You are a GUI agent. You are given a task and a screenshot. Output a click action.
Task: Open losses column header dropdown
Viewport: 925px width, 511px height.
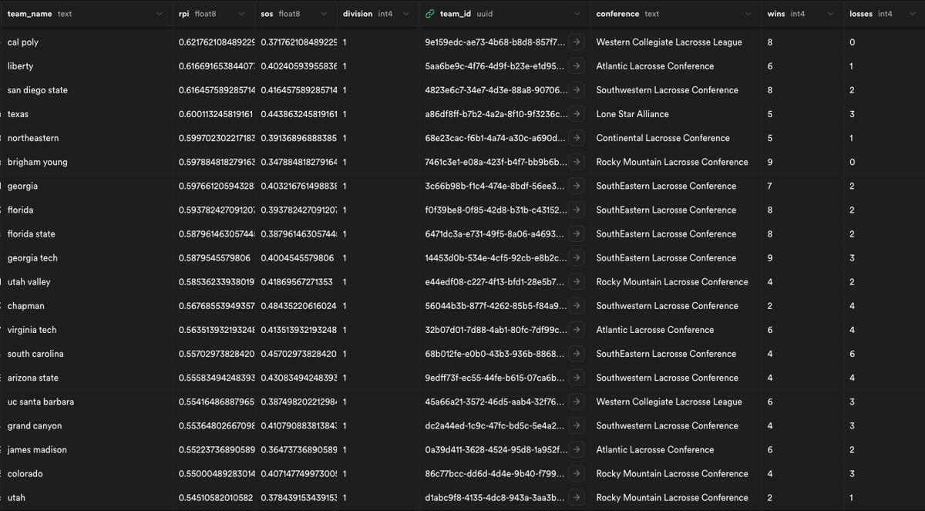[912, 14]
